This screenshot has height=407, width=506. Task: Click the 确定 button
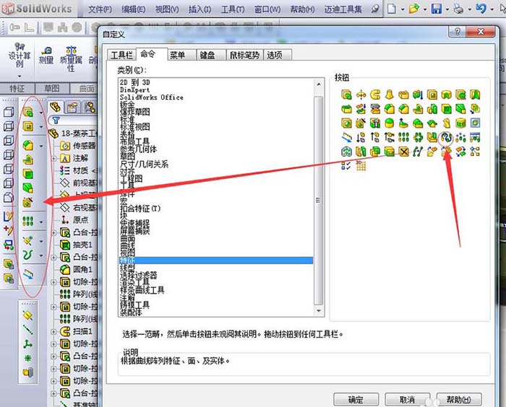356,400
